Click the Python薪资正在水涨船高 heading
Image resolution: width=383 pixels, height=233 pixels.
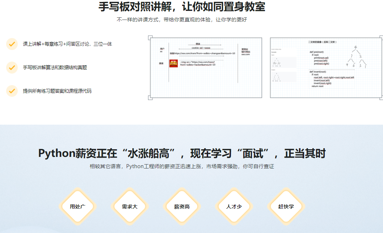tap(182, 154)
